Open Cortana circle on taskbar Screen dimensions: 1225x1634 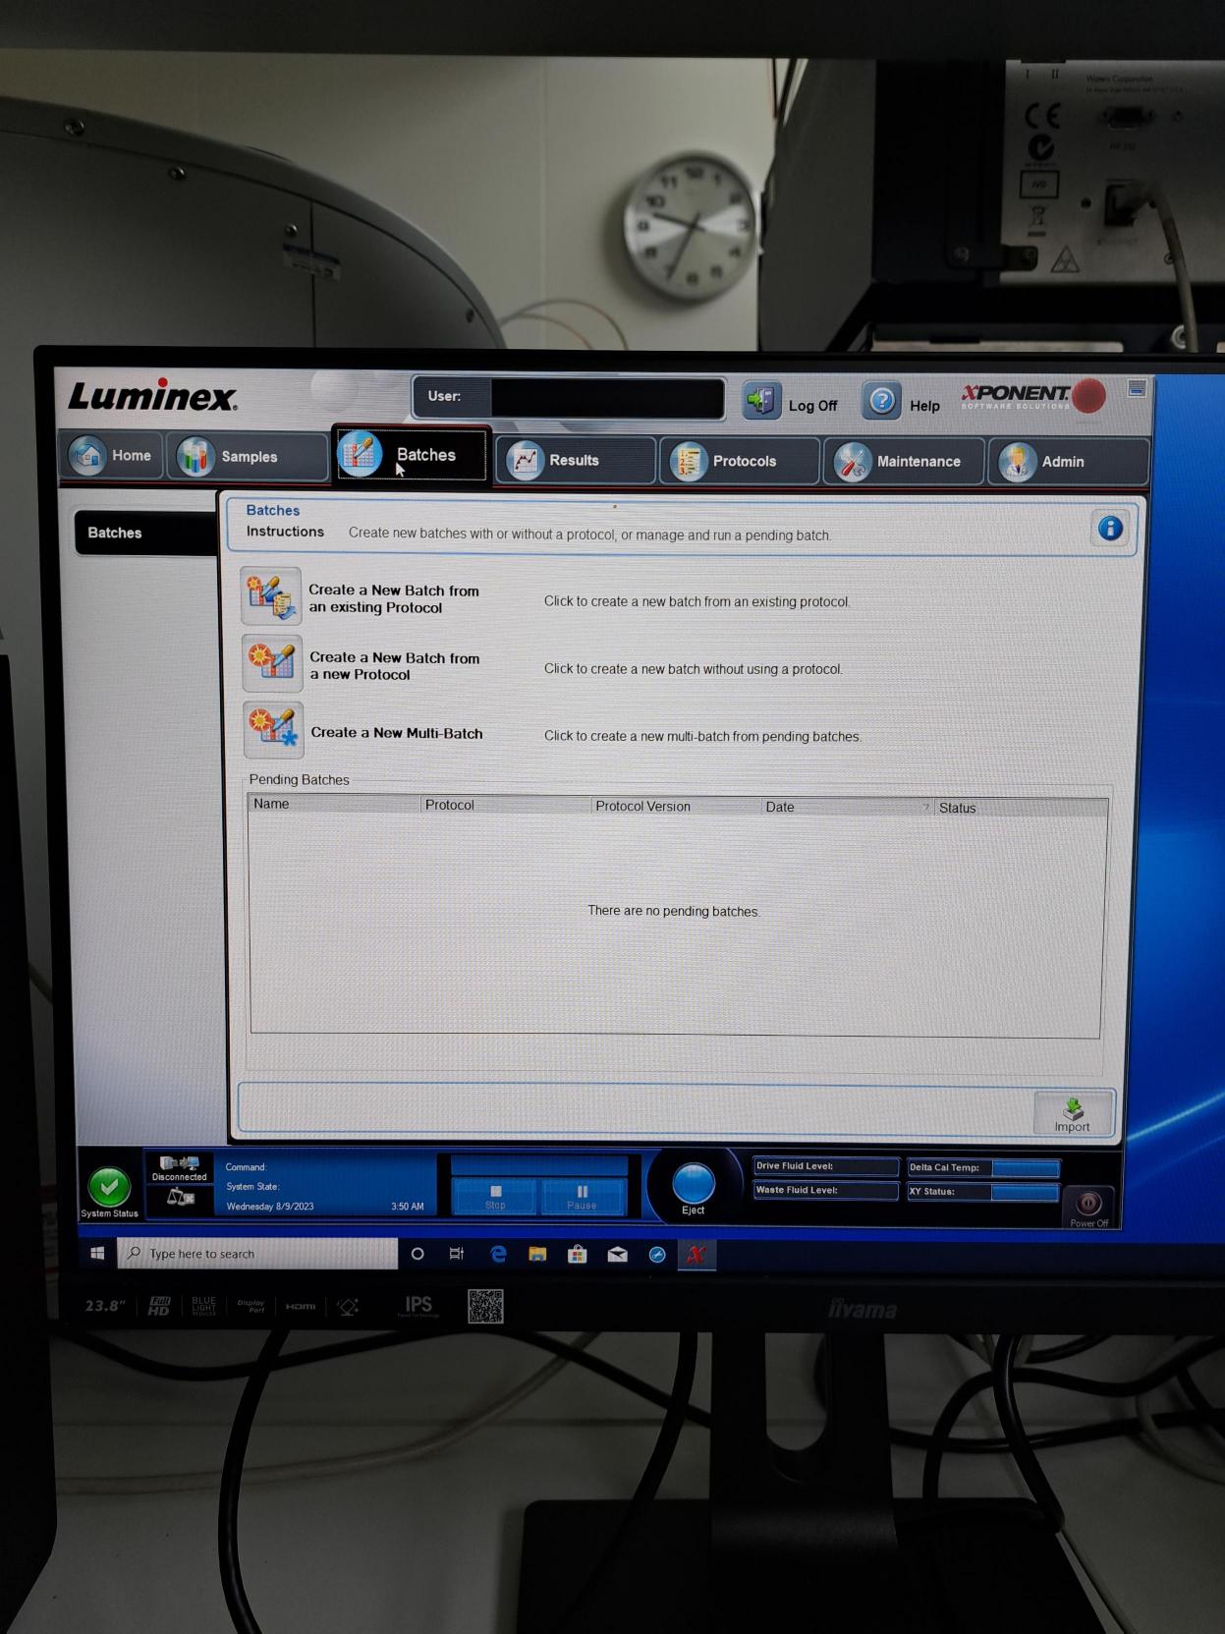[x=418, y=1254]
